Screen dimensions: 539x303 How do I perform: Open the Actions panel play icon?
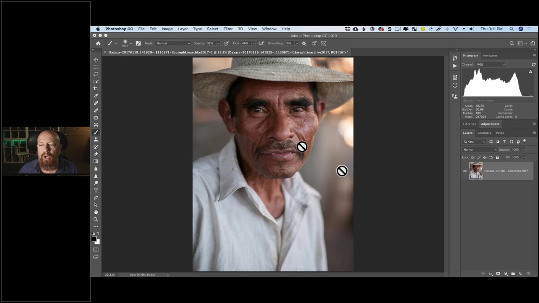455,66
